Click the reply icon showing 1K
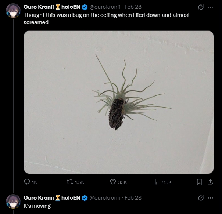 pos(27,182)
